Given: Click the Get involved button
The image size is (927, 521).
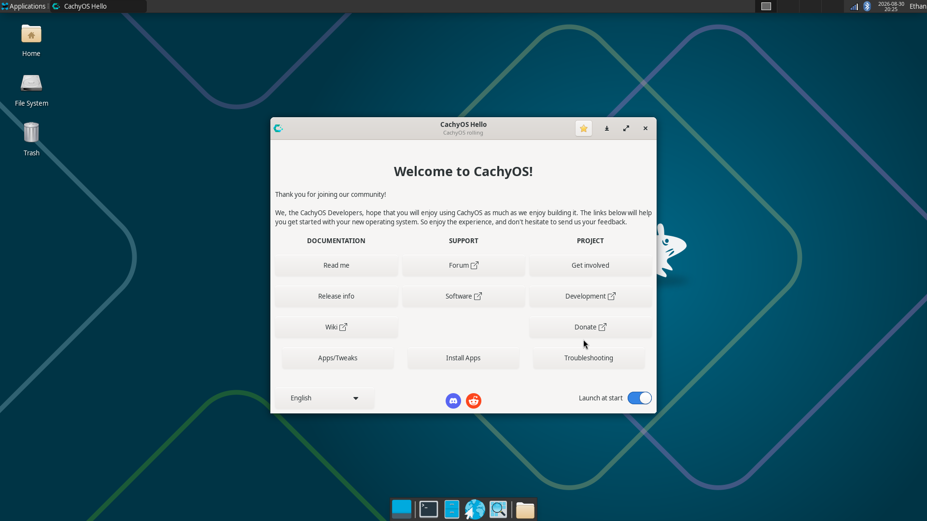Looking at the screenshot, I should pos(590,265).
